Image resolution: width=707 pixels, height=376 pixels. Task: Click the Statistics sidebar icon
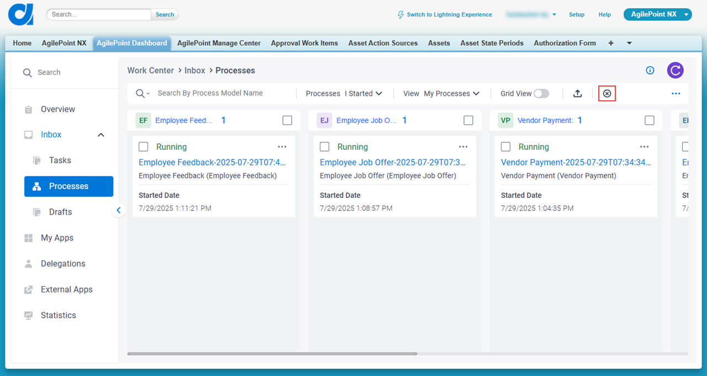[29, 315]
